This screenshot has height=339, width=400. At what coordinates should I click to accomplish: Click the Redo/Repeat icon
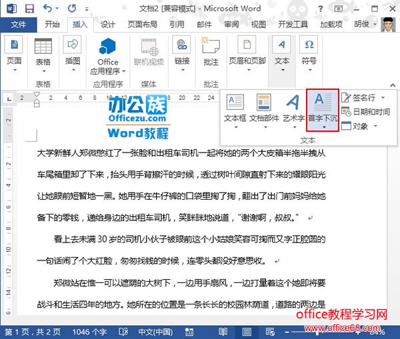pos(72,9)
